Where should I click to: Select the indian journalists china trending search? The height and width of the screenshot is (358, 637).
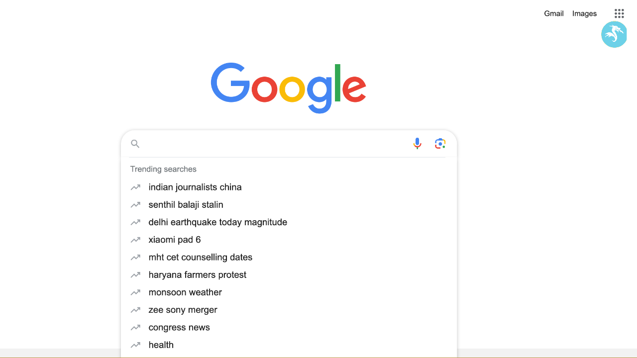(x=195, y=187)
